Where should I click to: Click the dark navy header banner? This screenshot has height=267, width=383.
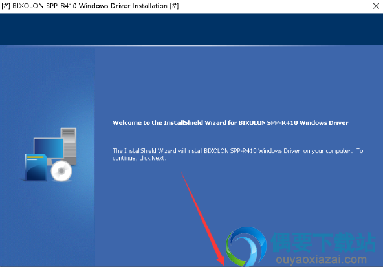(191, 29)
